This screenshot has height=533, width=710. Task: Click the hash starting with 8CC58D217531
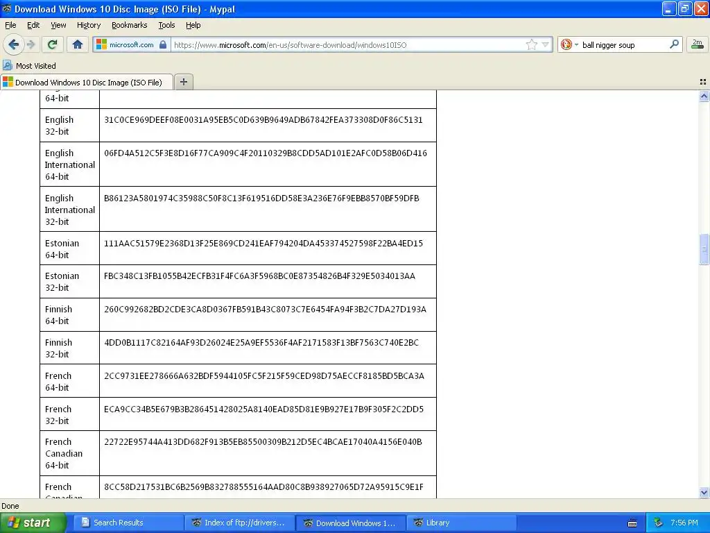263,487
